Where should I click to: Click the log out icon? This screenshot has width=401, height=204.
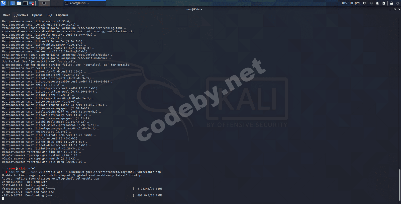(x=398, y=3)
